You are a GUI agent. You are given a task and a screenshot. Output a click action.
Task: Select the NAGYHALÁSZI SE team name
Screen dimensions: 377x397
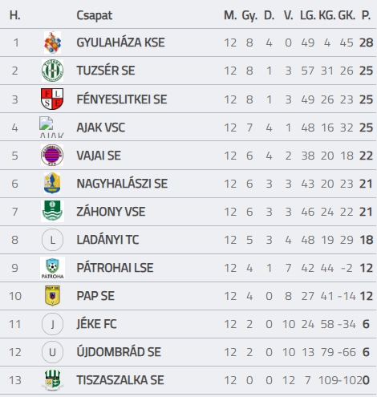tap(122, 184)
